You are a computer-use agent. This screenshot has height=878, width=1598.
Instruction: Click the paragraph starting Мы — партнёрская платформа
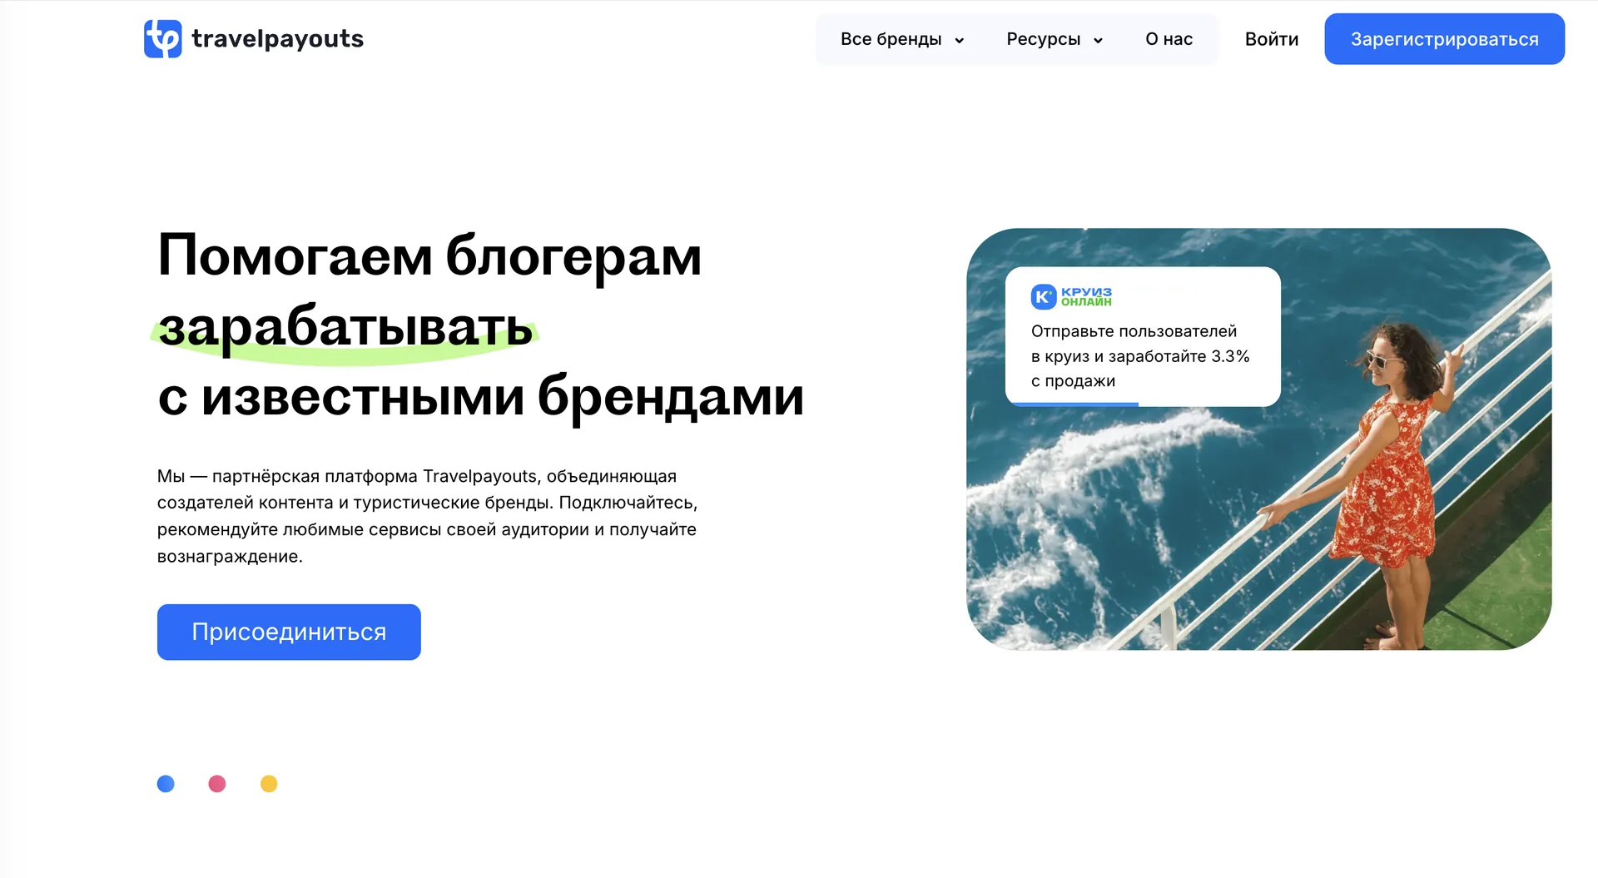tap(427, 516)
